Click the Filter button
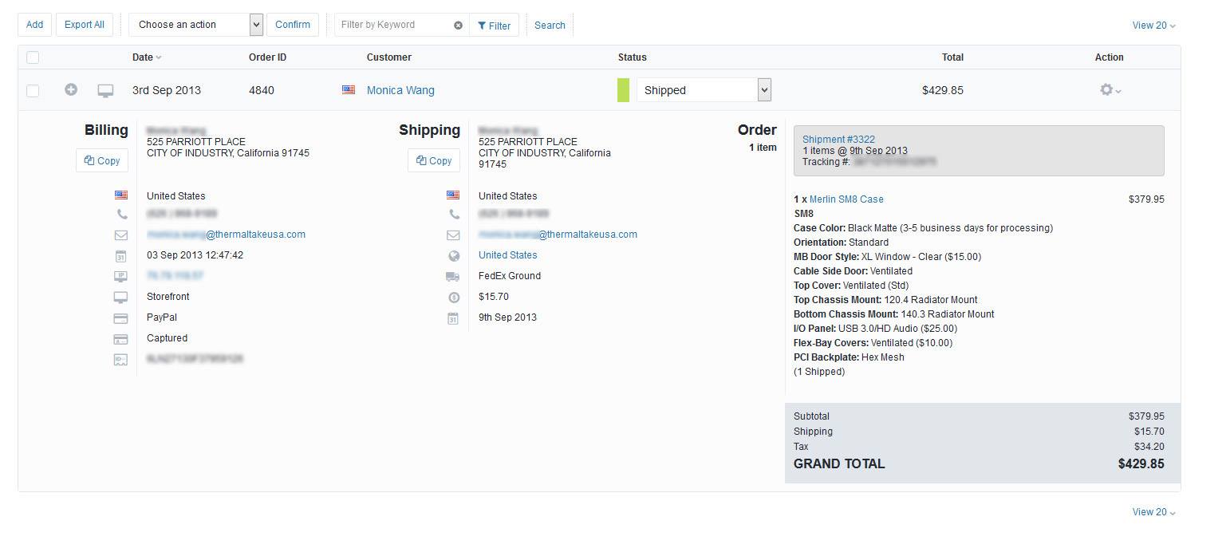Viewport: 1230px width, 560px height. pyautogui.click(x=495, y=26)
